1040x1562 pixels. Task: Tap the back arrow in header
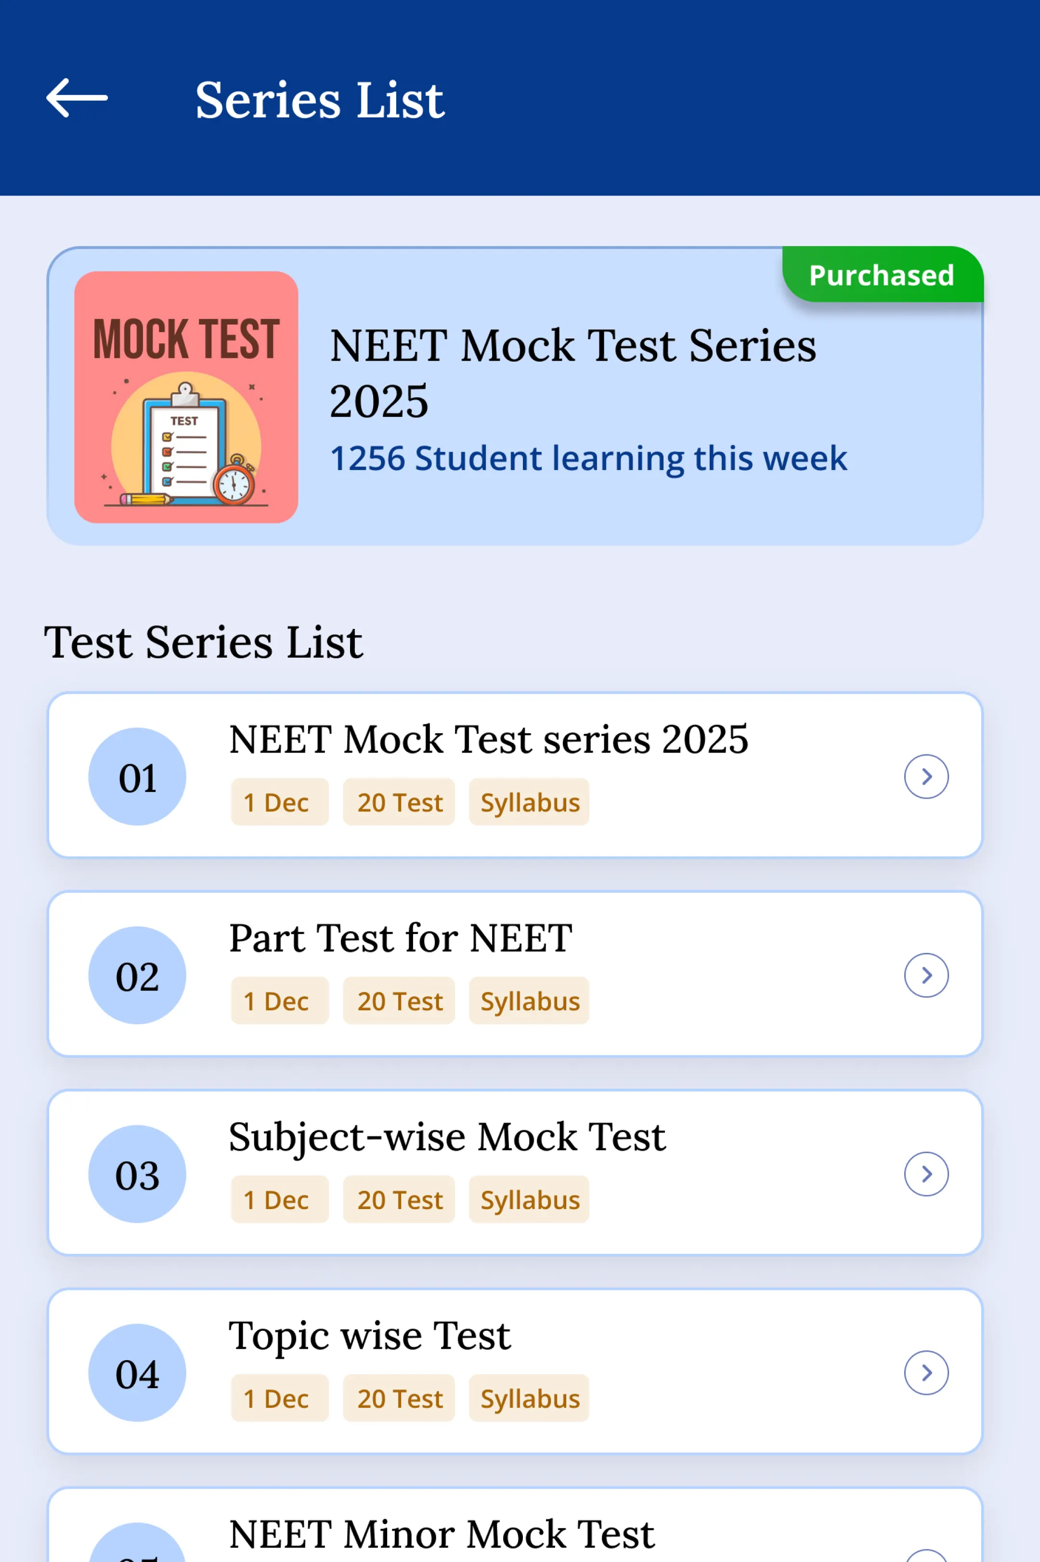click(77, 98)
